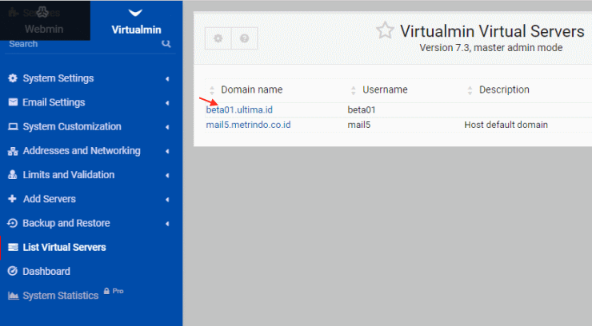Click the Addresses and Networking network icon
592x326 pixels.
[13, 151]
